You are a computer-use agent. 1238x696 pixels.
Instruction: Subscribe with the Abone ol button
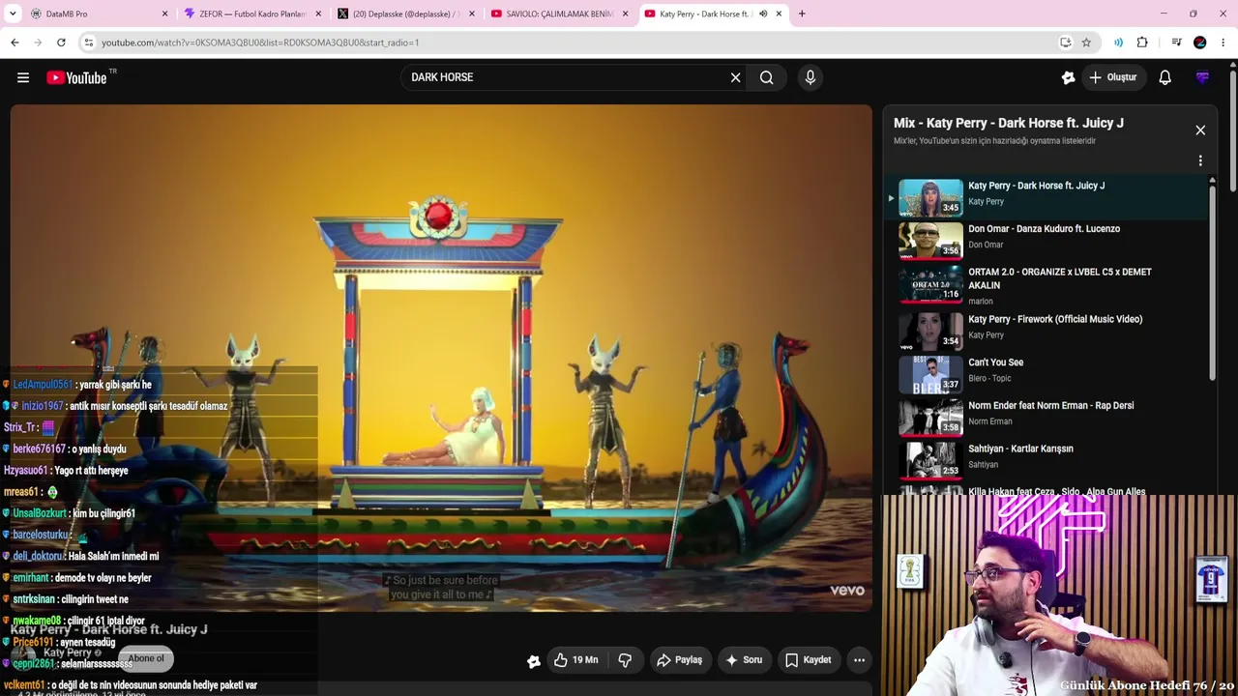pyautogui.click(x=146, y=658)
